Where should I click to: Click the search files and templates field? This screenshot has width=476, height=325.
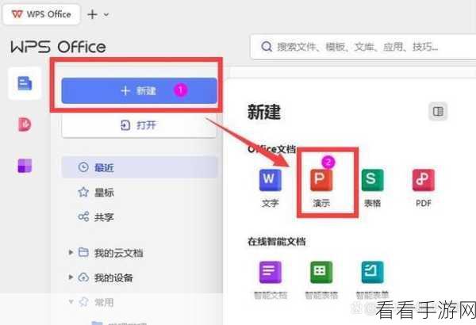(363, 47)
